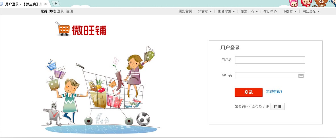Viewport: 336px width, 138px height.
Task: Click the red 登录 button
Action: (249, 92)
